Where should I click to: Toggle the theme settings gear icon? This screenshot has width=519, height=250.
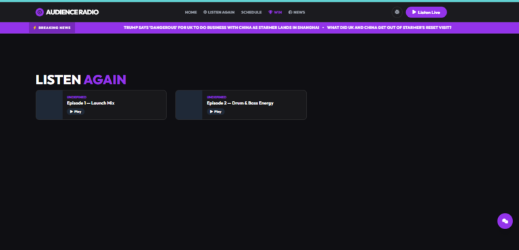397,12
